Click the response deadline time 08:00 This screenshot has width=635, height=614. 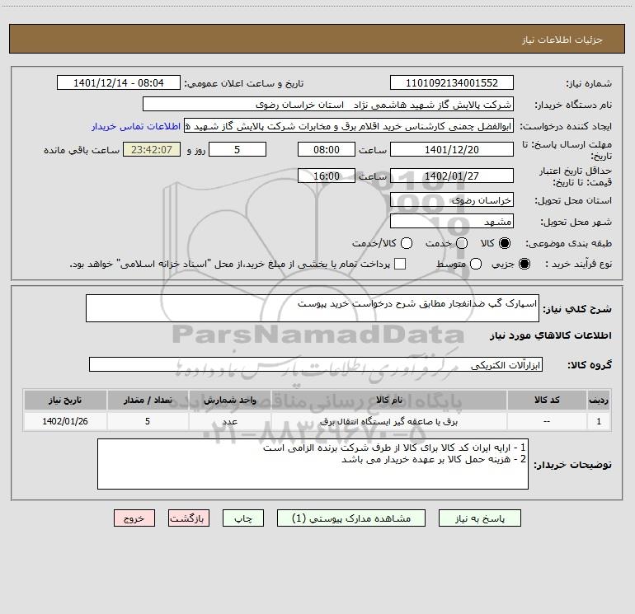pyautogui.click(x=327, y=149)
